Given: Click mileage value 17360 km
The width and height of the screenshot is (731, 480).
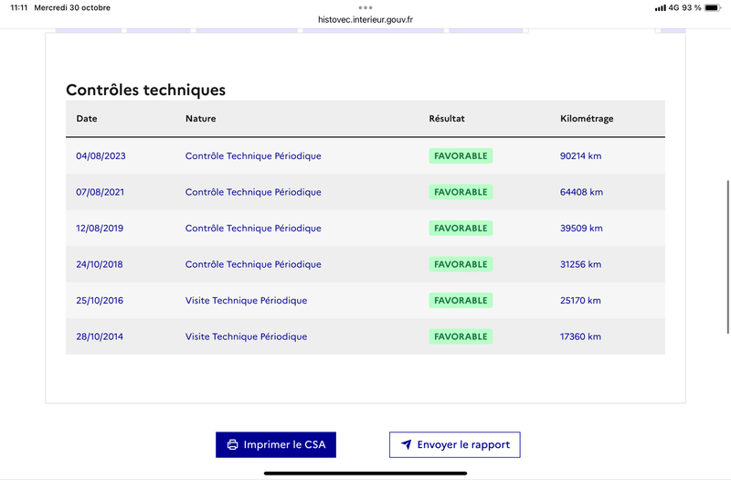Looking at the screenshot, I should (x=580, y=336).
